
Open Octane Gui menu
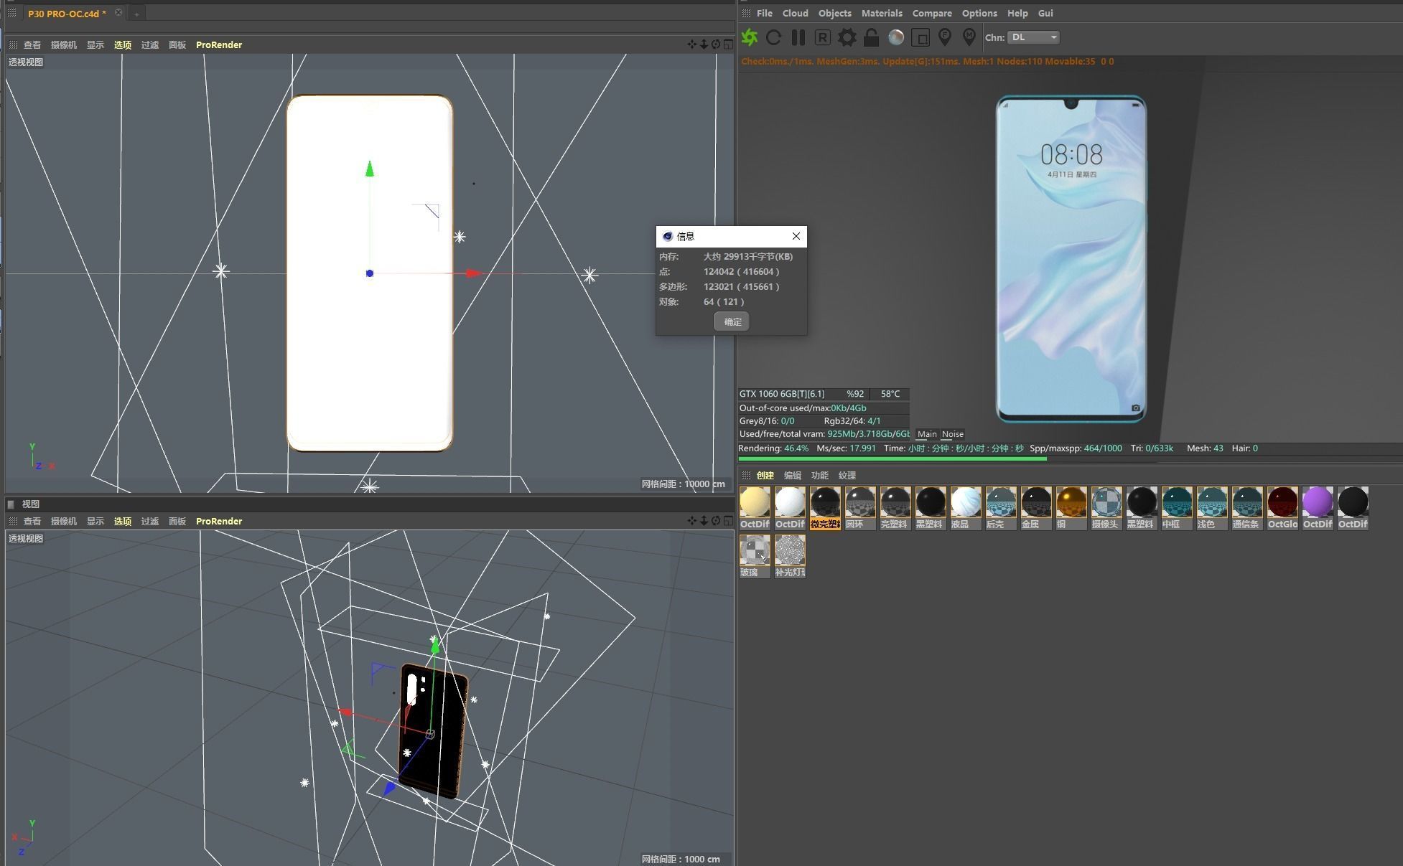click(1045, 13)
